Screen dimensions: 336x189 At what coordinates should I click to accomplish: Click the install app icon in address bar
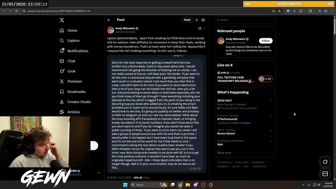click(x=274, y=11)
